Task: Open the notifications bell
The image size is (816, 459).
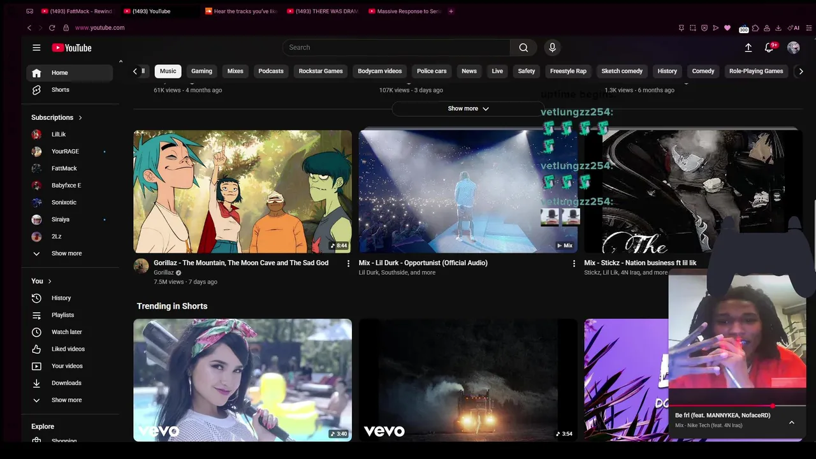Action: [x=769, y=48]
